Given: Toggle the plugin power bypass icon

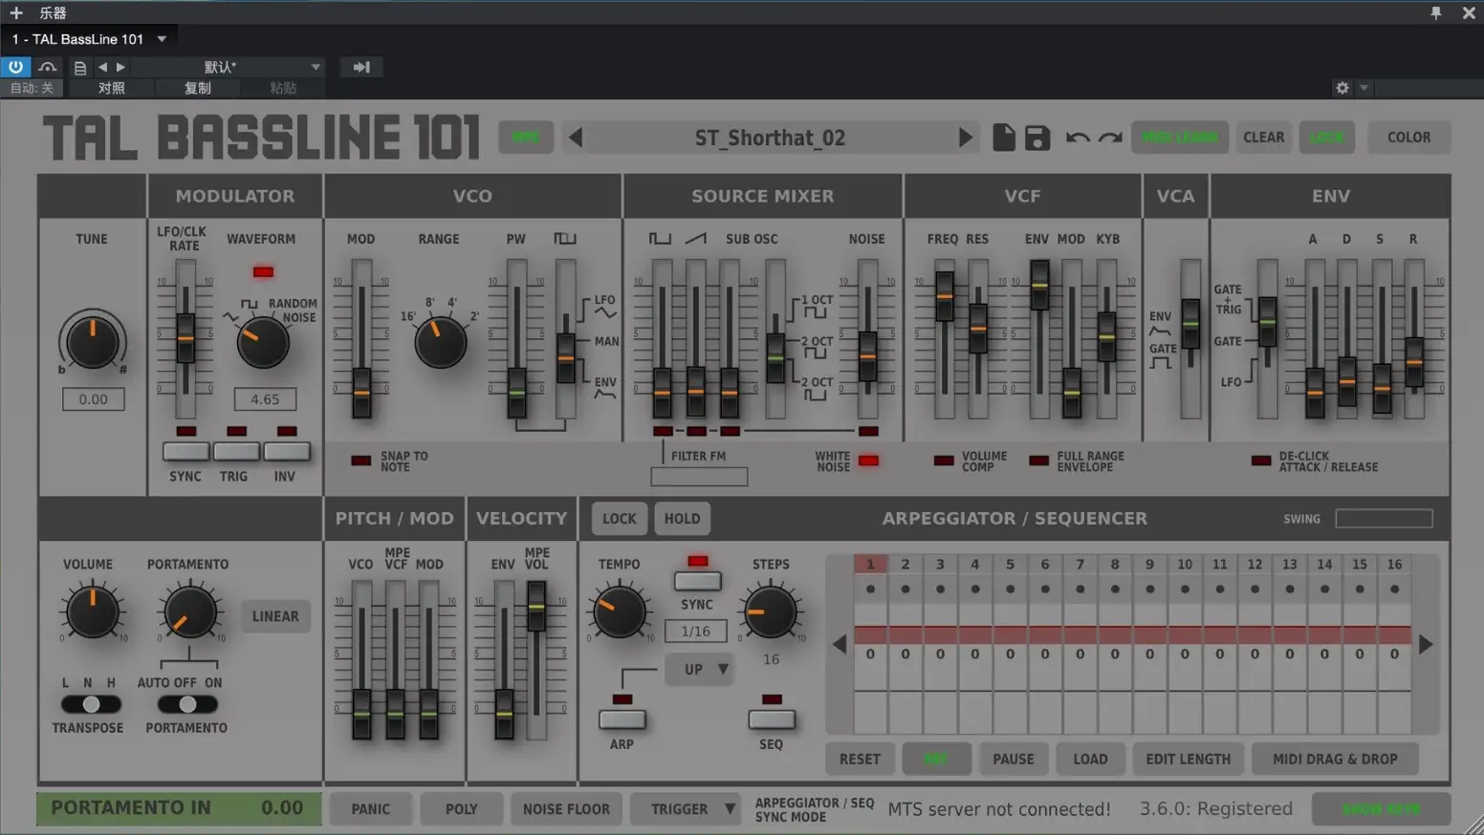Looking at the screenshot, I should coord(15,67).
